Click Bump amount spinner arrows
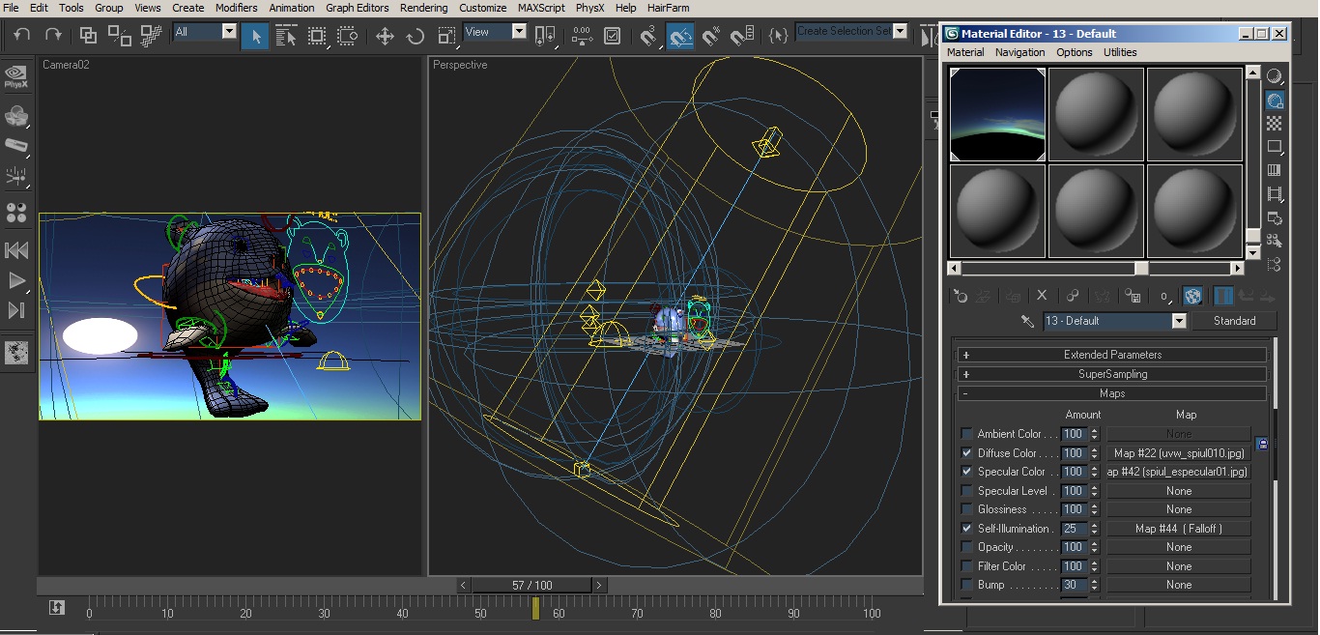Screen dimensions: 1320x635 1094,585
